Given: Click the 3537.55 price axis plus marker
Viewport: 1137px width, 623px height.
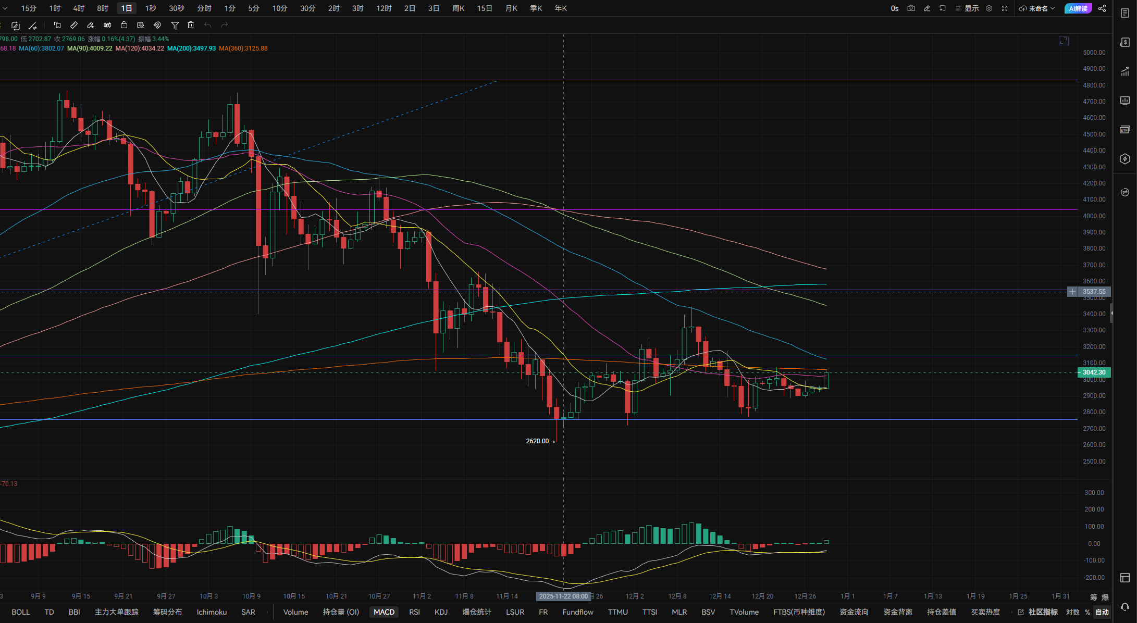Looking at the screenshot, I should click(1072, 292).
